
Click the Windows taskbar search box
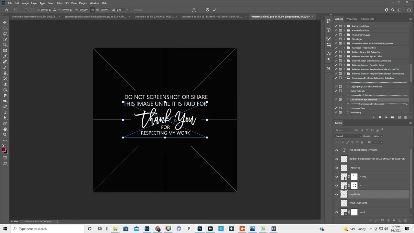pos(47,229)
